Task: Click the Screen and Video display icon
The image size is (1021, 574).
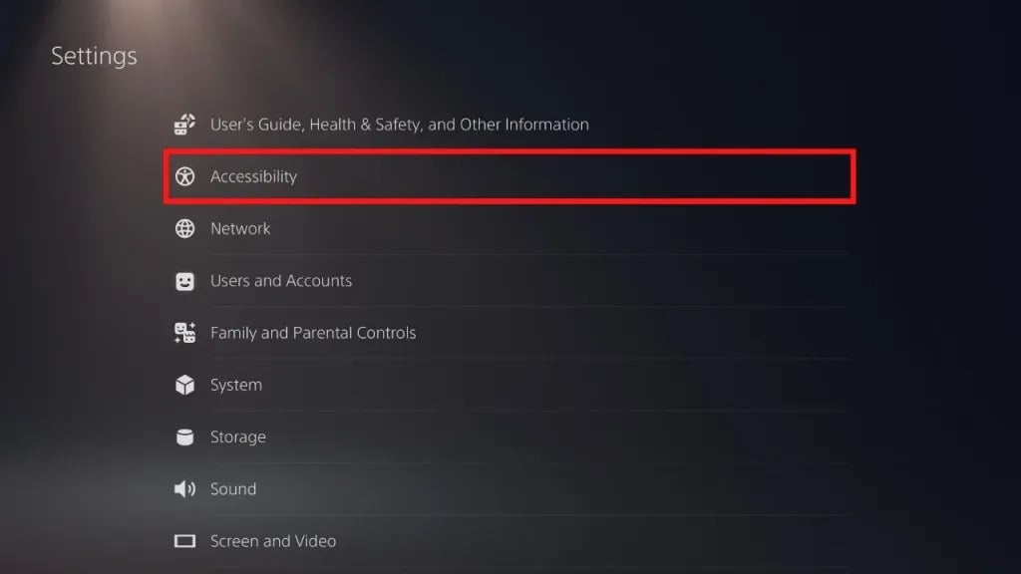Action: pos(184,541)
